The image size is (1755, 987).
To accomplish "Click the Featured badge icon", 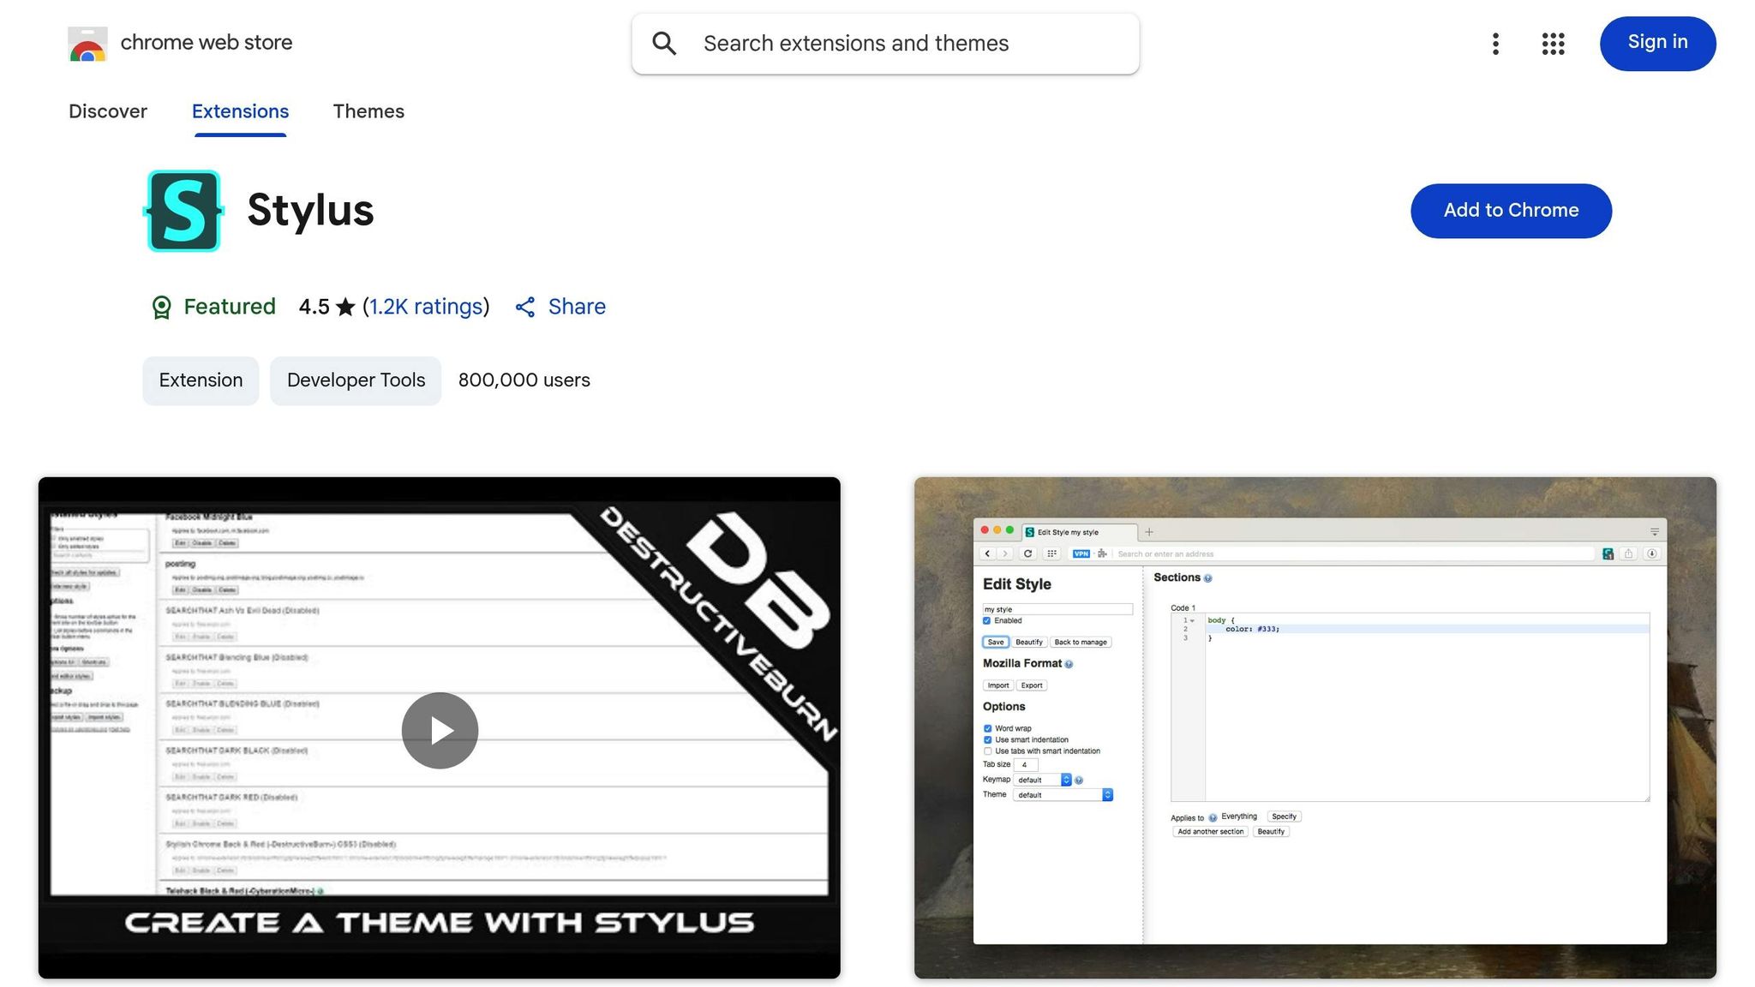I will coord(161,307).
